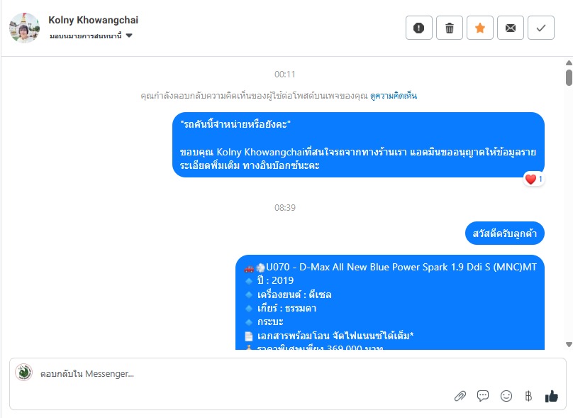
Task: Mark conversation unread with envelope icon
Action: click(511, 28)
